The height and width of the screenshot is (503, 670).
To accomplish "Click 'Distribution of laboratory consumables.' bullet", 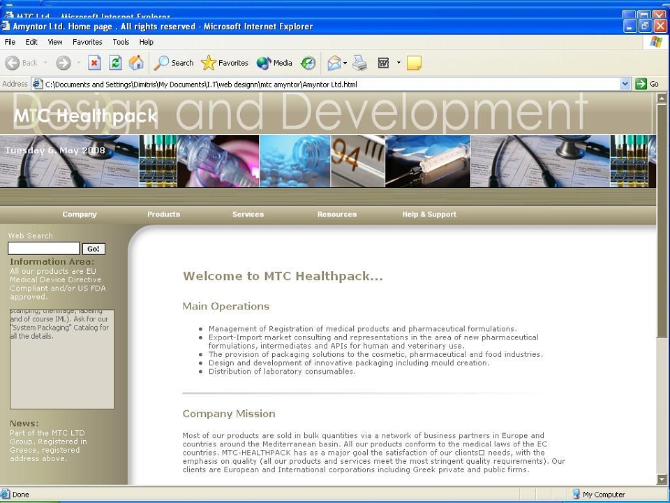I will click(x=282, y=371).
